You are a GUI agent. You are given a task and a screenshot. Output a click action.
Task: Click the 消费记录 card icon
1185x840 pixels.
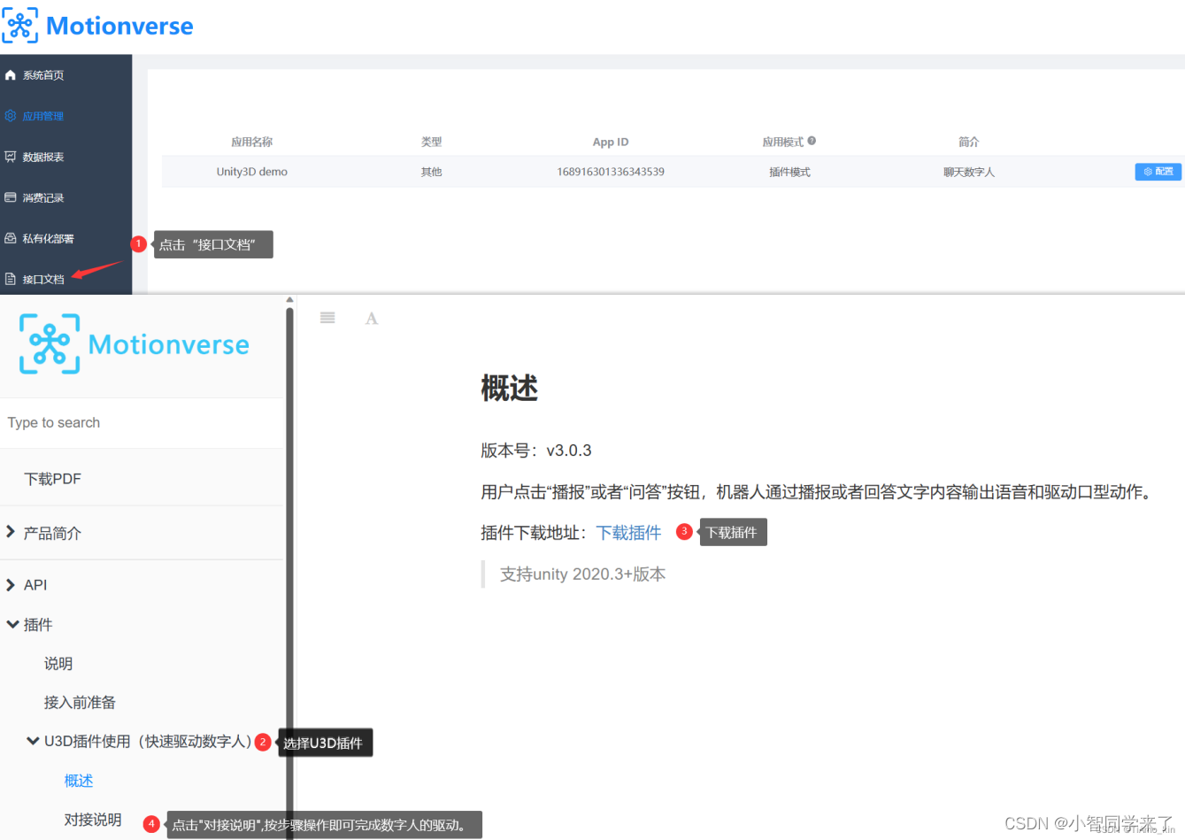click(11, 197)
